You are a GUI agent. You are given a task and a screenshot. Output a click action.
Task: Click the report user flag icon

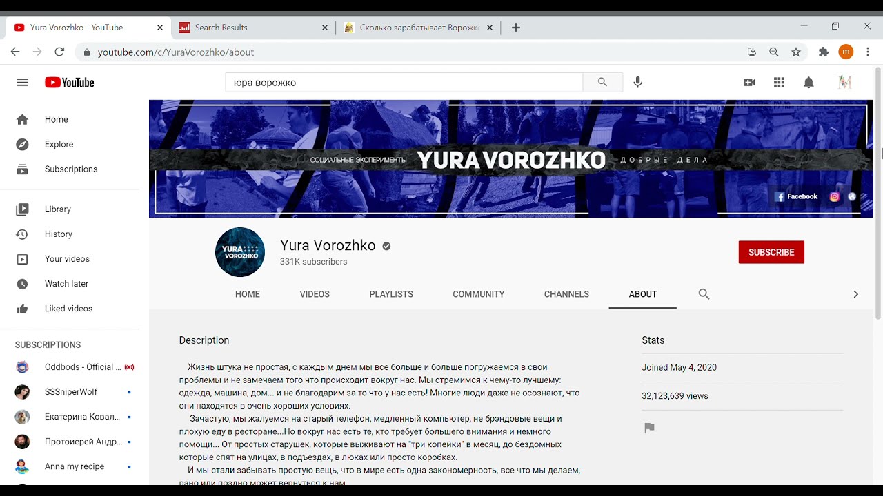(x=649, y=428)
